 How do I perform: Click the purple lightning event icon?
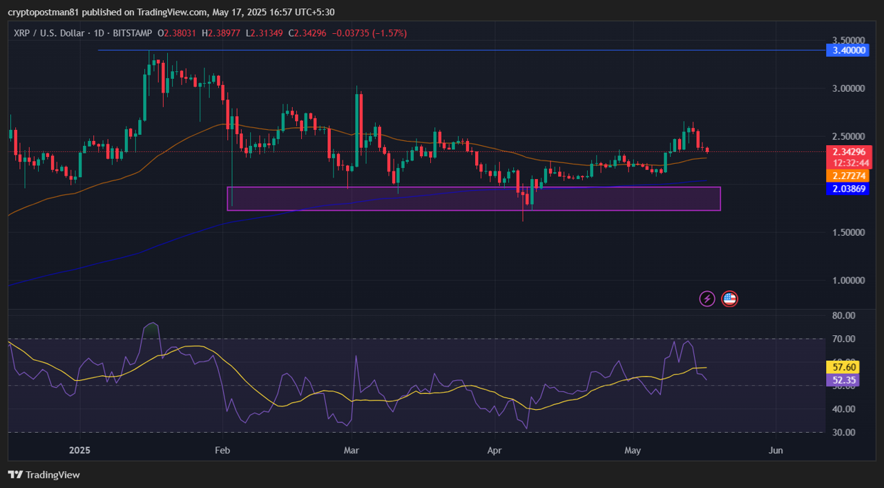point(707,299)
